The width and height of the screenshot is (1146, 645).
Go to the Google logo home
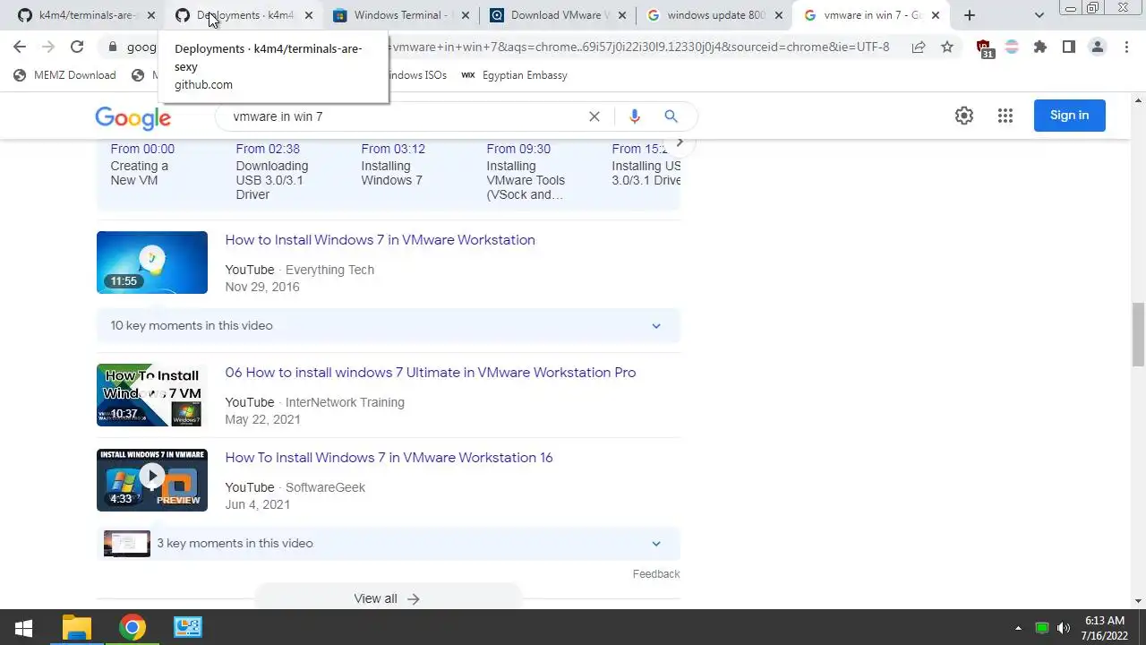133,117
